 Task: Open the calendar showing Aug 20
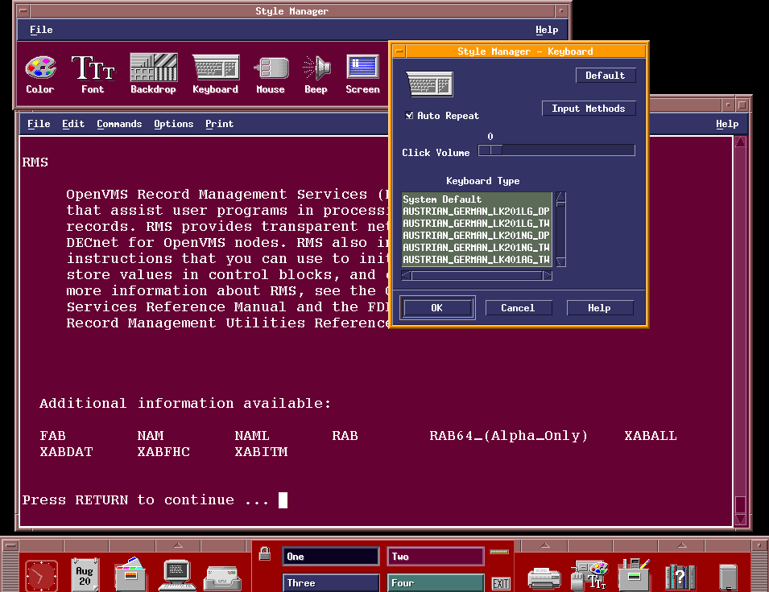pyautogui.click(x=85, y=574)
